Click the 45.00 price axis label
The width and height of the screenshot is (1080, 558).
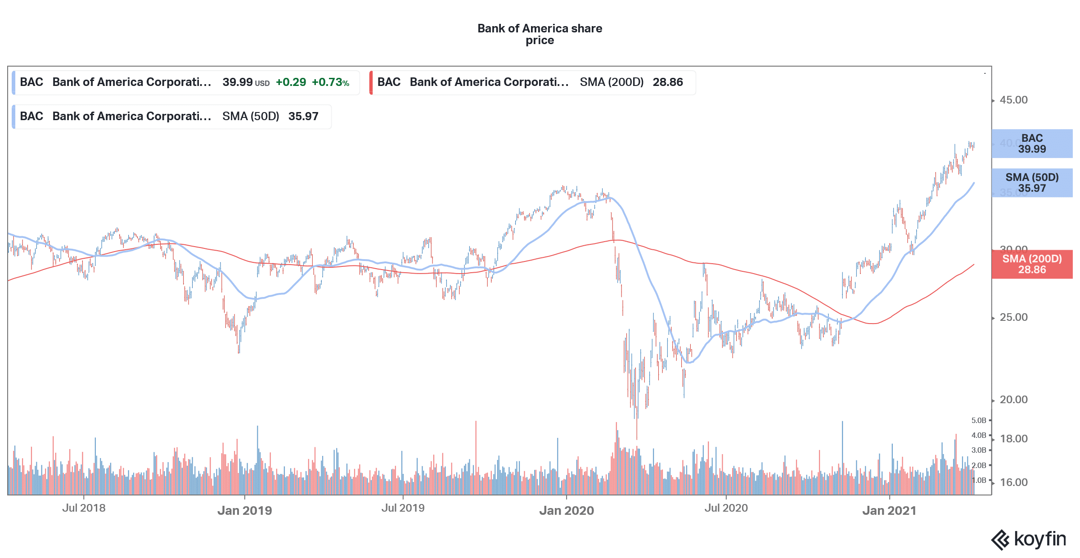(1013, 100)
